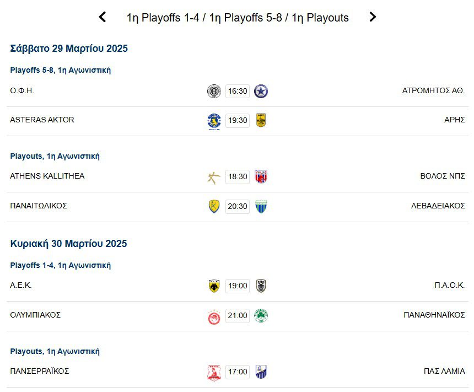Click the 19:00 kickoff time for AEK–PAOK

point(238,286)
